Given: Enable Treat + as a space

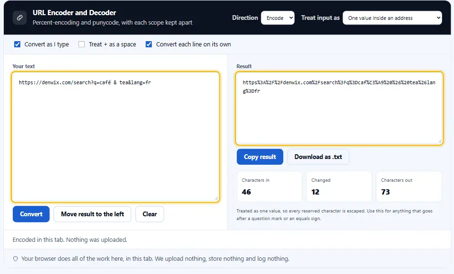Looking at the screenshot, I should pos(82,44).
